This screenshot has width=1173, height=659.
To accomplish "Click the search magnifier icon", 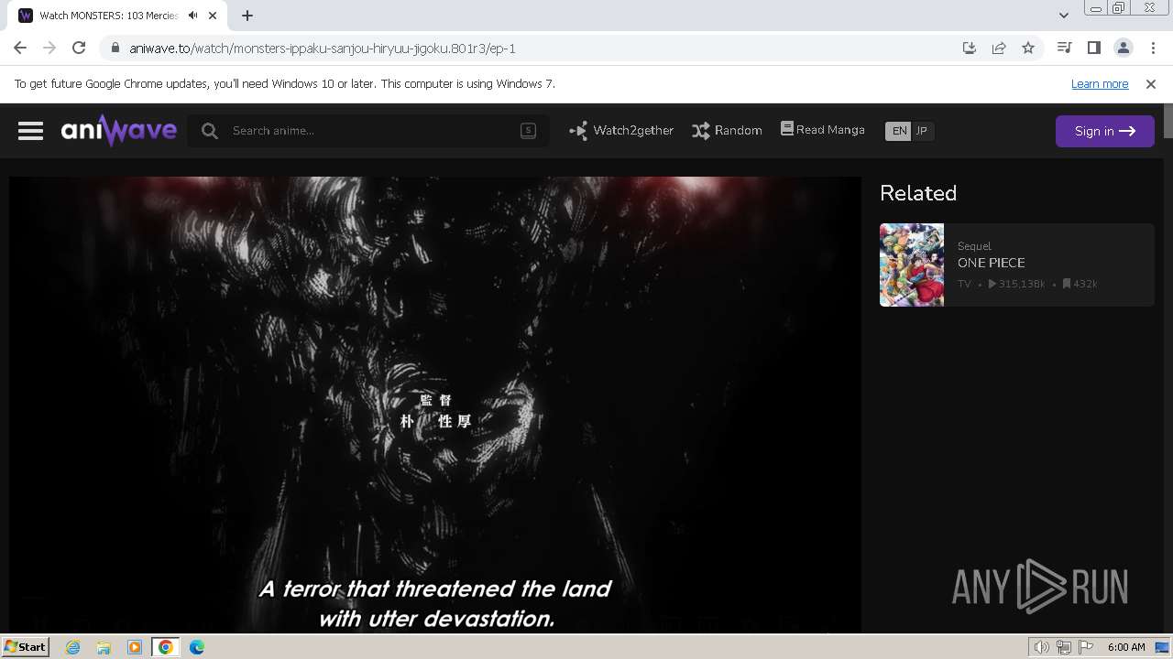I will 210,131.
